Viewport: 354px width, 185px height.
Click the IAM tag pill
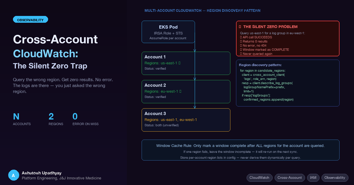313,178
